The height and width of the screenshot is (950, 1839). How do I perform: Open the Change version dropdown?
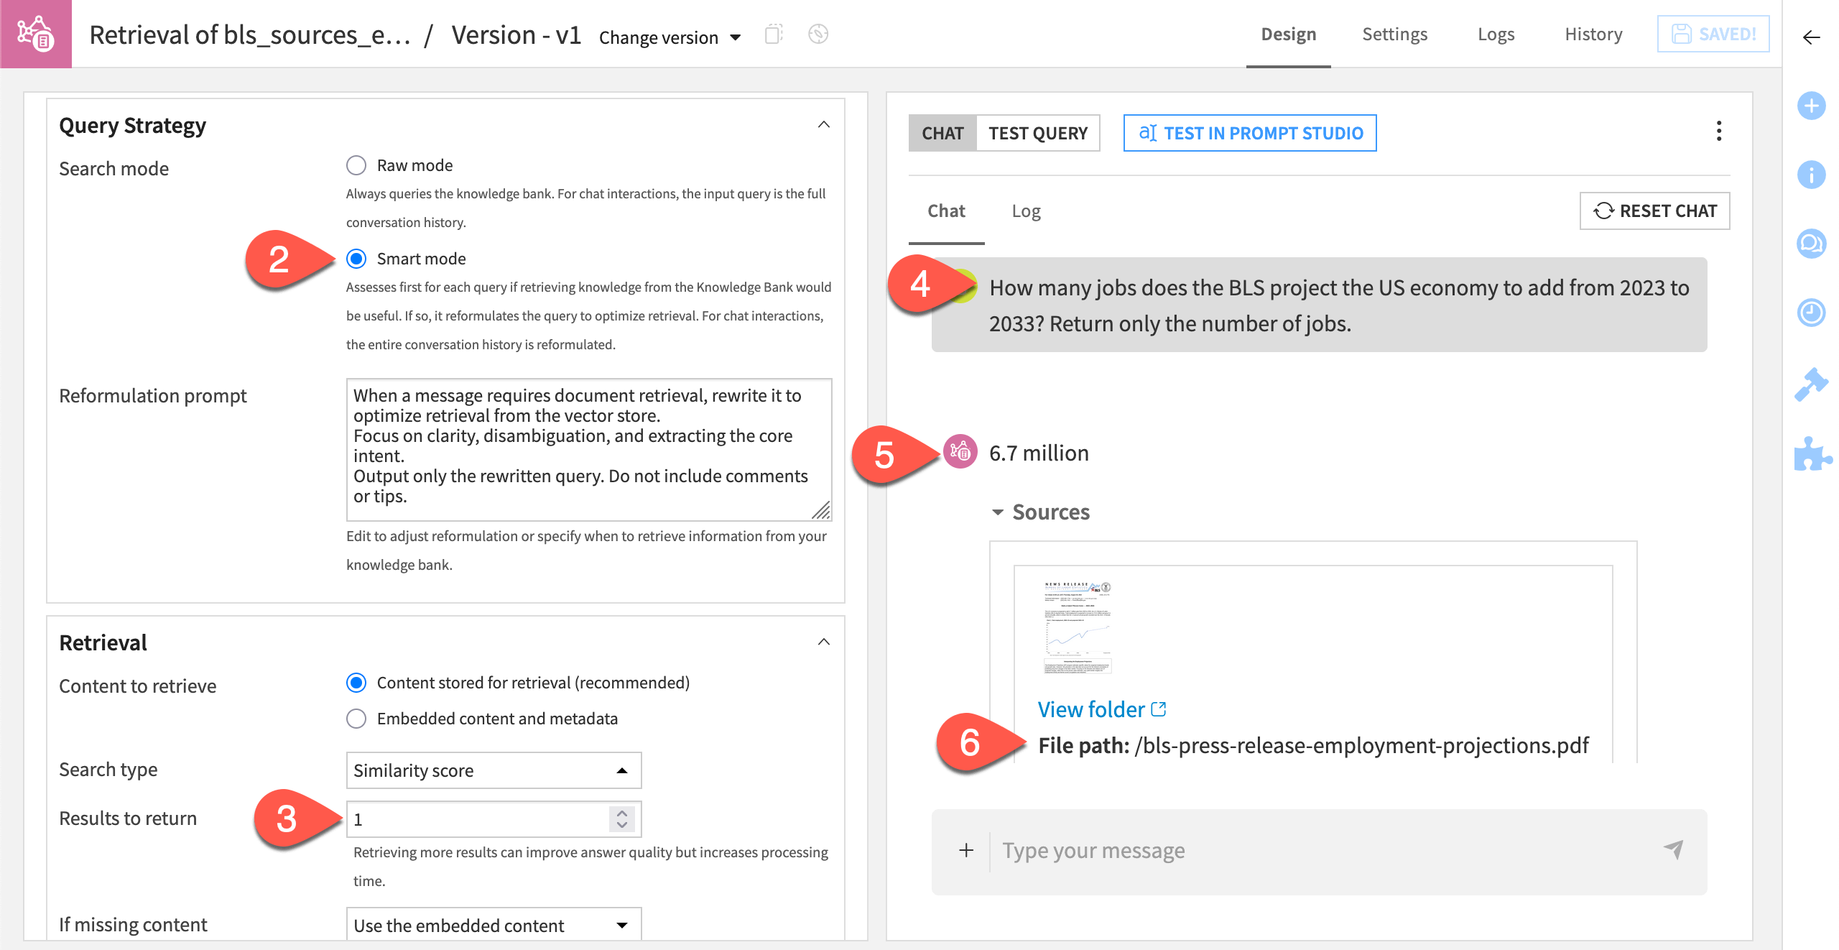click(670, 37)
